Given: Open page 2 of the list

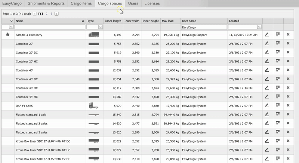Looking at the screenshot, I should coord(46,14).
